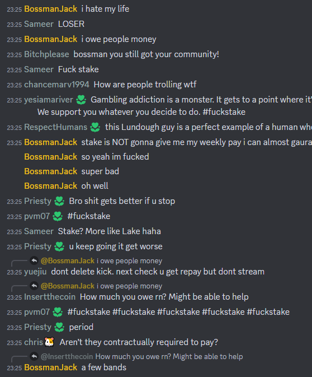Viewport: 312px width, 377px height.
Task: Click the hamster emoji icon next to chris
Action: [49, 342]
